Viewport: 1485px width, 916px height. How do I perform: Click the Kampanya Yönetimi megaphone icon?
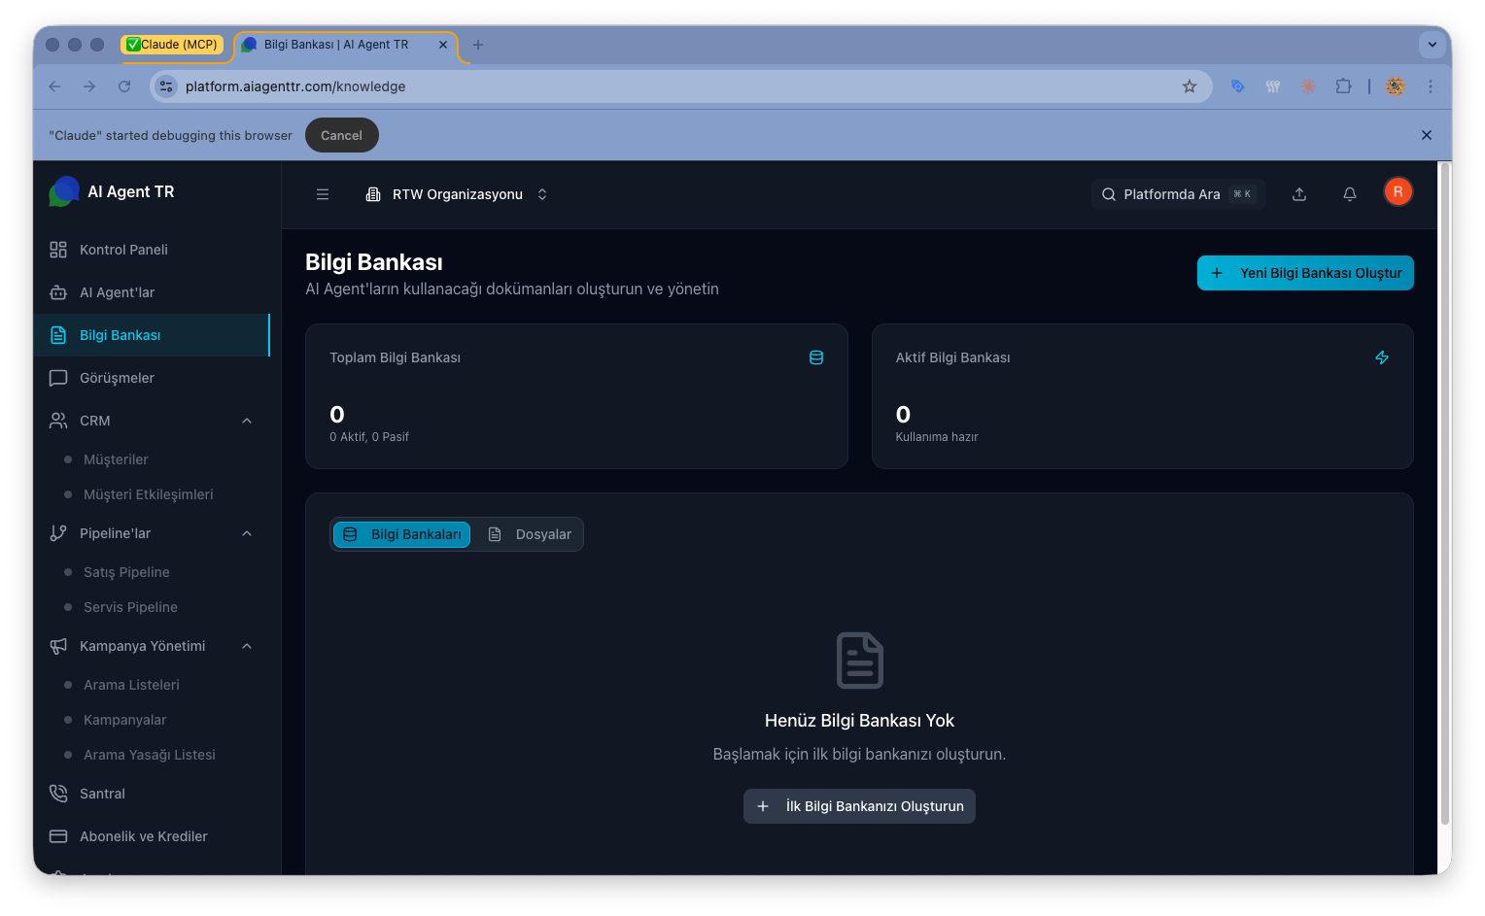(x=58, y=646)
